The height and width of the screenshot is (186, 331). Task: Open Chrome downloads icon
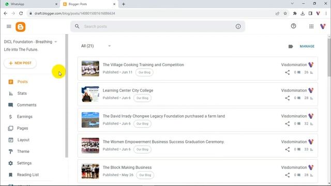pos(303,13)
